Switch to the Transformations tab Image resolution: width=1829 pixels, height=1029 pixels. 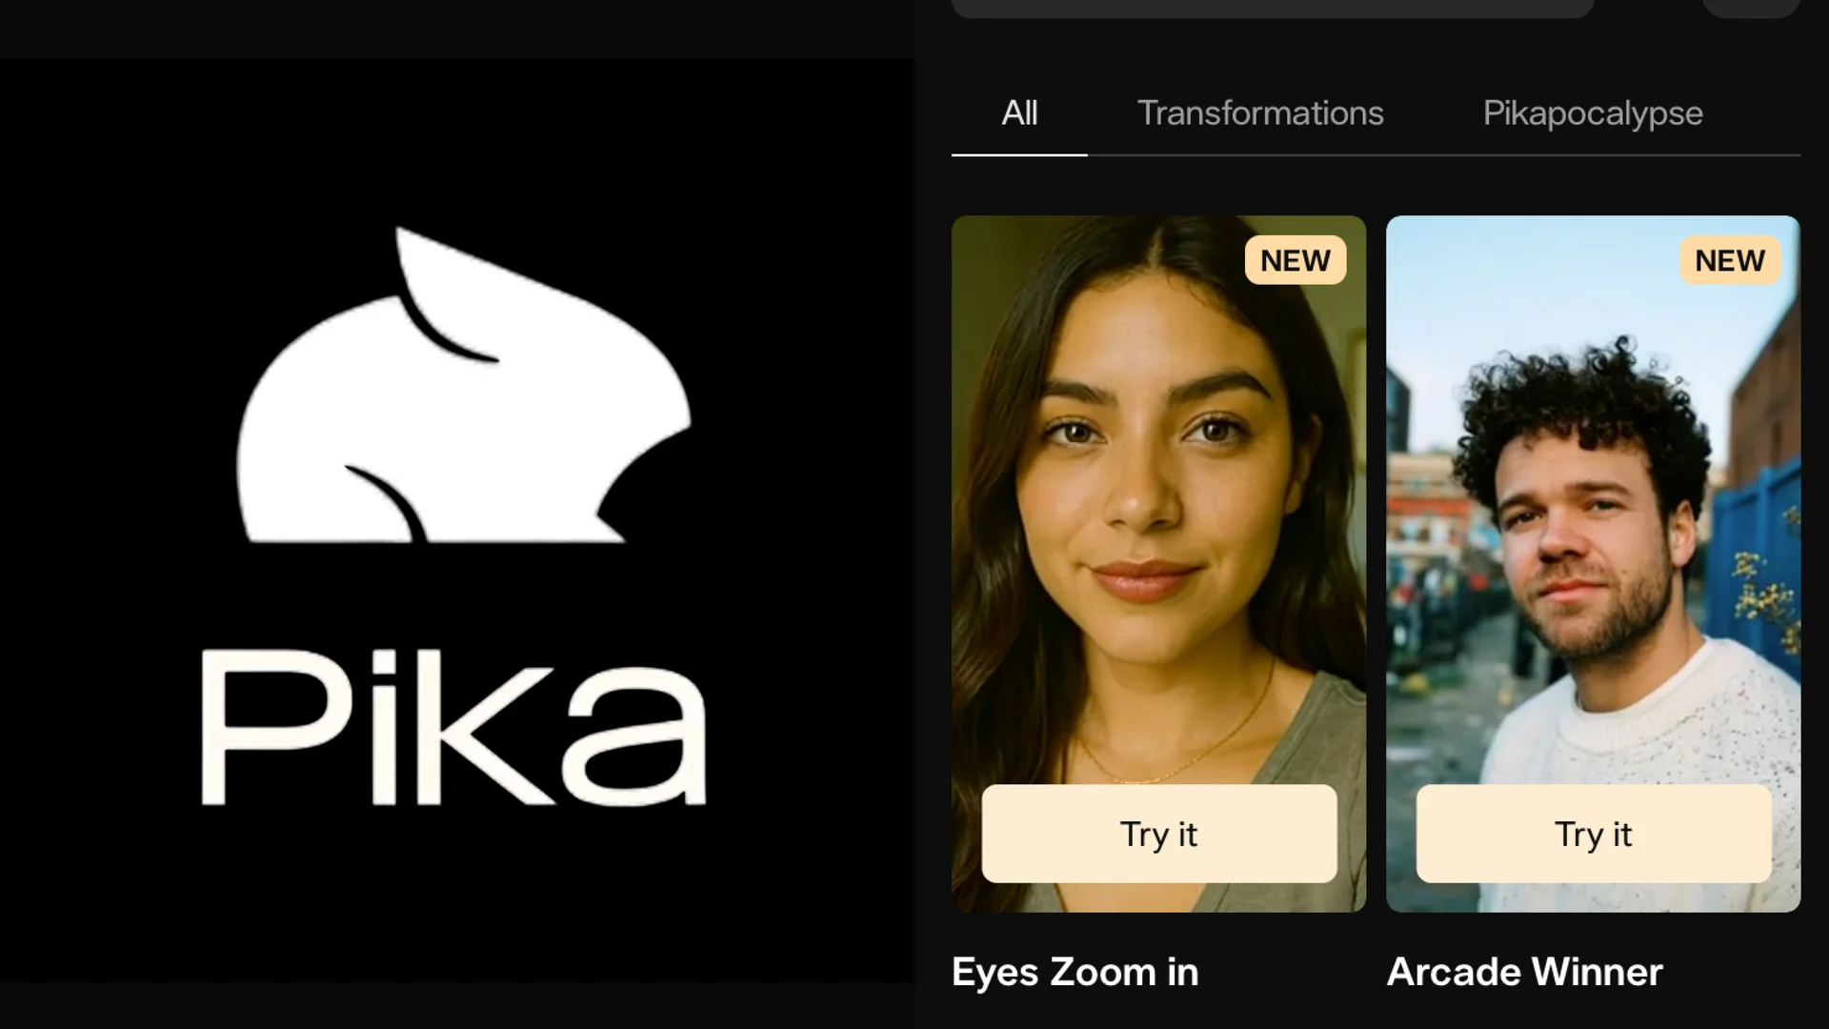coord(1260,113)
